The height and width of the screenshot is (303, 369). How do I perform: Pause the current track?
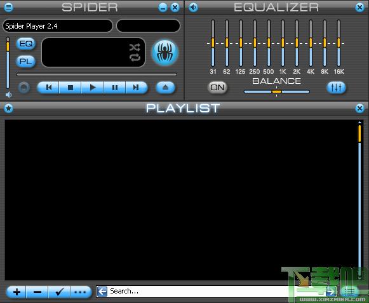pos(114,88)
